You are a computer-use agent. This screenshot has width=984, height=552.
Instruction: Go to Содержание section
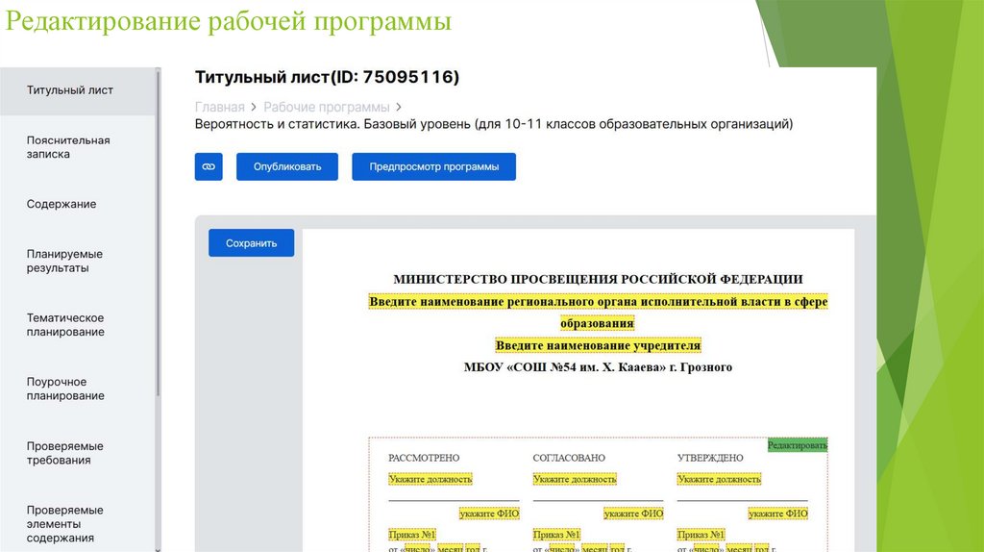click(x=61, y=204)
